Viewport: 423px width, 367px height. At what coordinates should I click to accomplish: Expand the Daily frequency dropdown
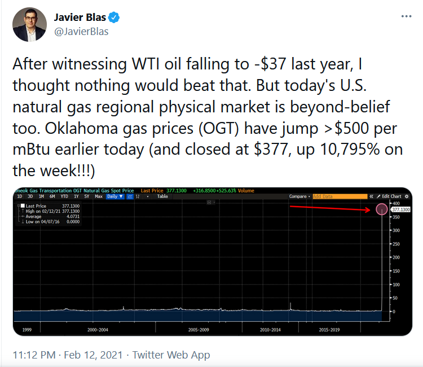114,196
